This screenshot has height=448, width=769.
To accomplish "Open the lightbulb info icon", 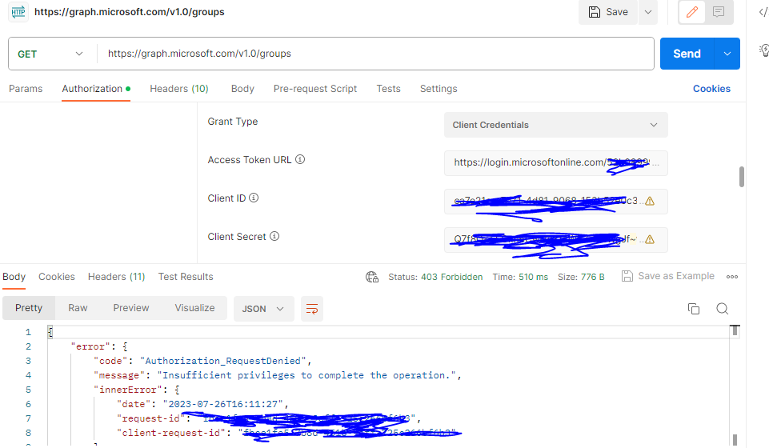I will [763, 50].
